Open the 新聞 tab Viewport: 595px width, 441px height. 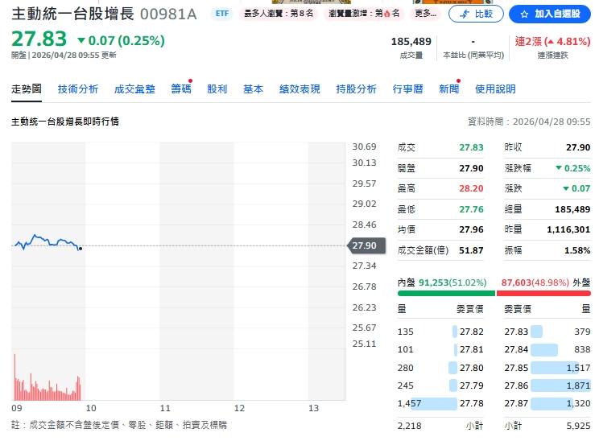pos(448,89)
